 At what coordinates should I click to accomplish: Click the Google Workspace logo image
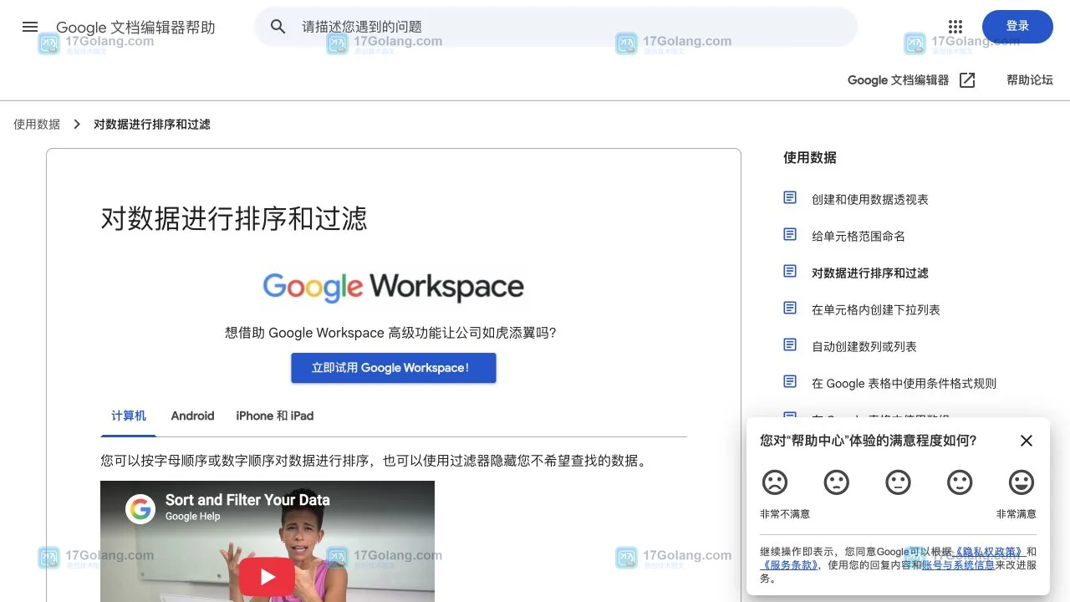pyautogui.click(x=394, y=287)
